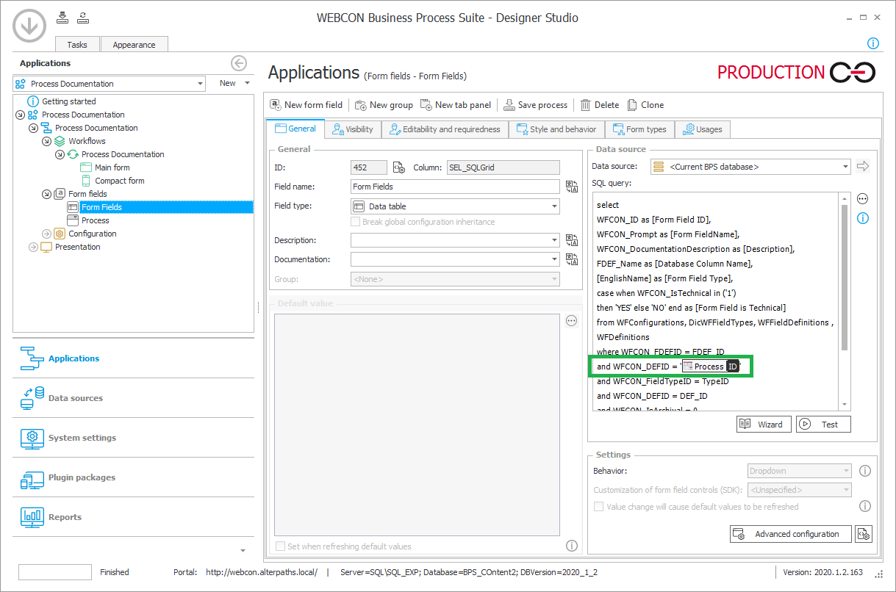Select Getting started tree item
This screenshot has height=592, width=896.
click(69, 101)
